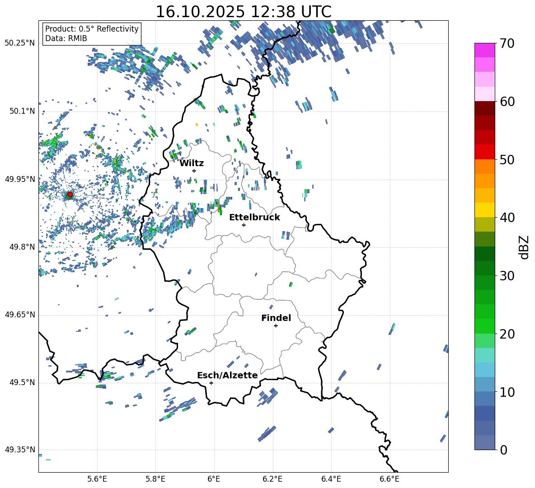This screenshot has width=535, height=488.
Task: Click the 6.6°E longitude label
Action: coord(390,479)
